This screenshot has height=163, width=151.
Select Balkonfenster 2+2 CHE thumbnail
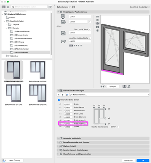[x=38, y=93]
